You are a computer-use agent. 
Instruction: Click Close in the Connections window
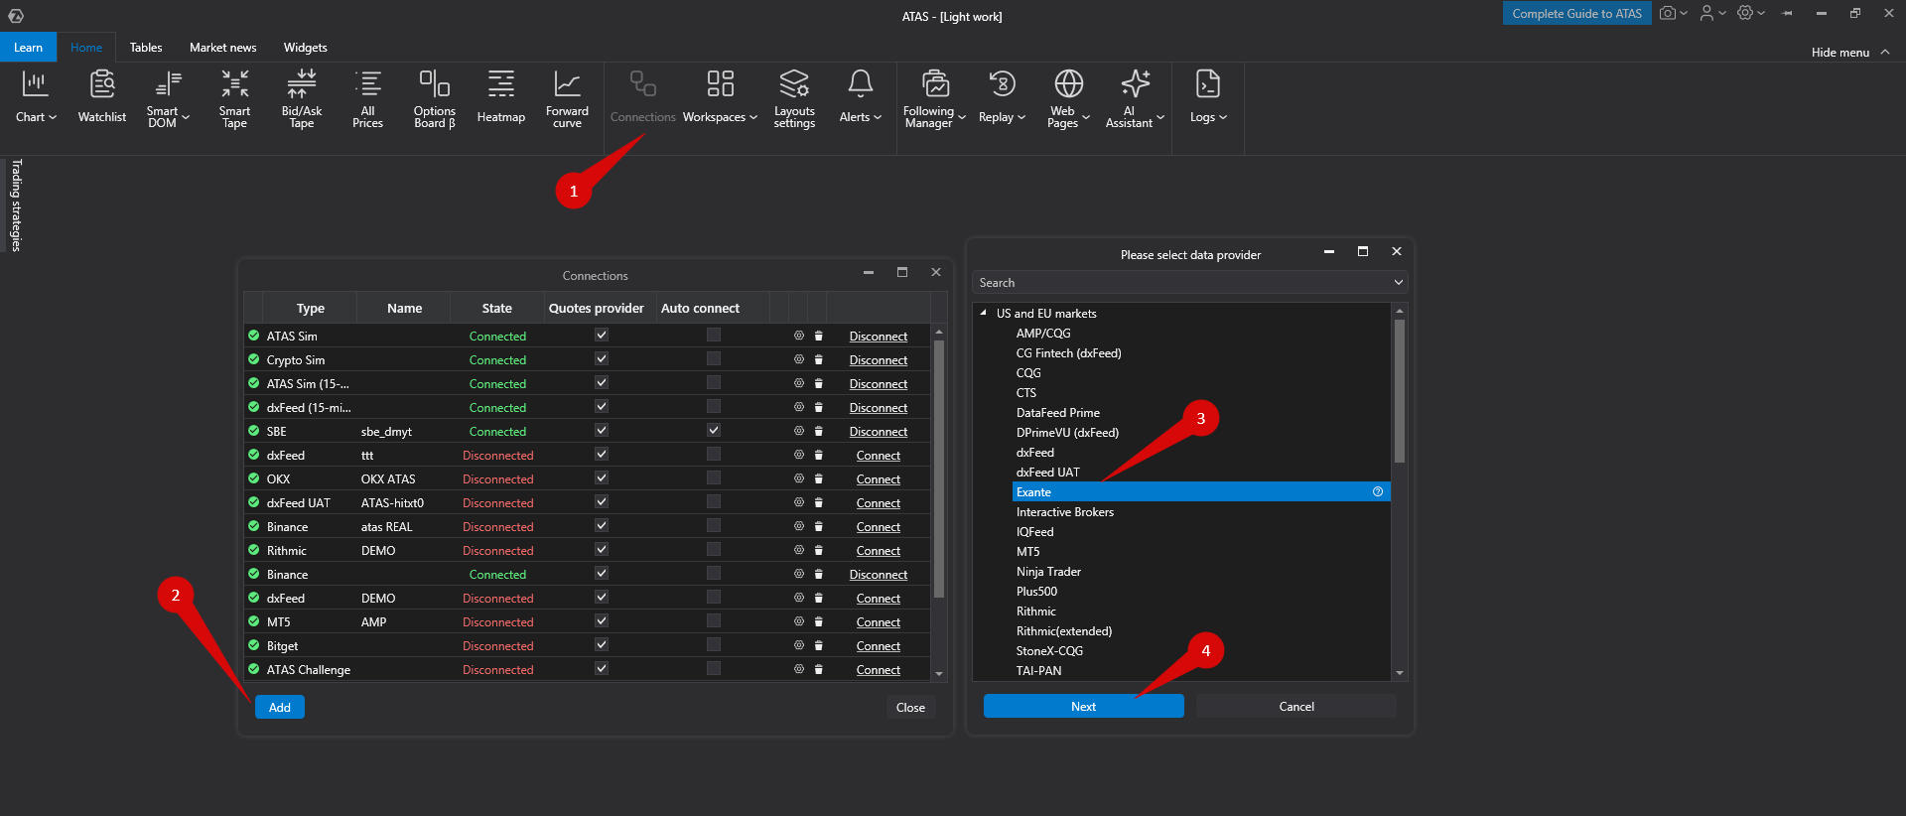(x=910, y=707)
